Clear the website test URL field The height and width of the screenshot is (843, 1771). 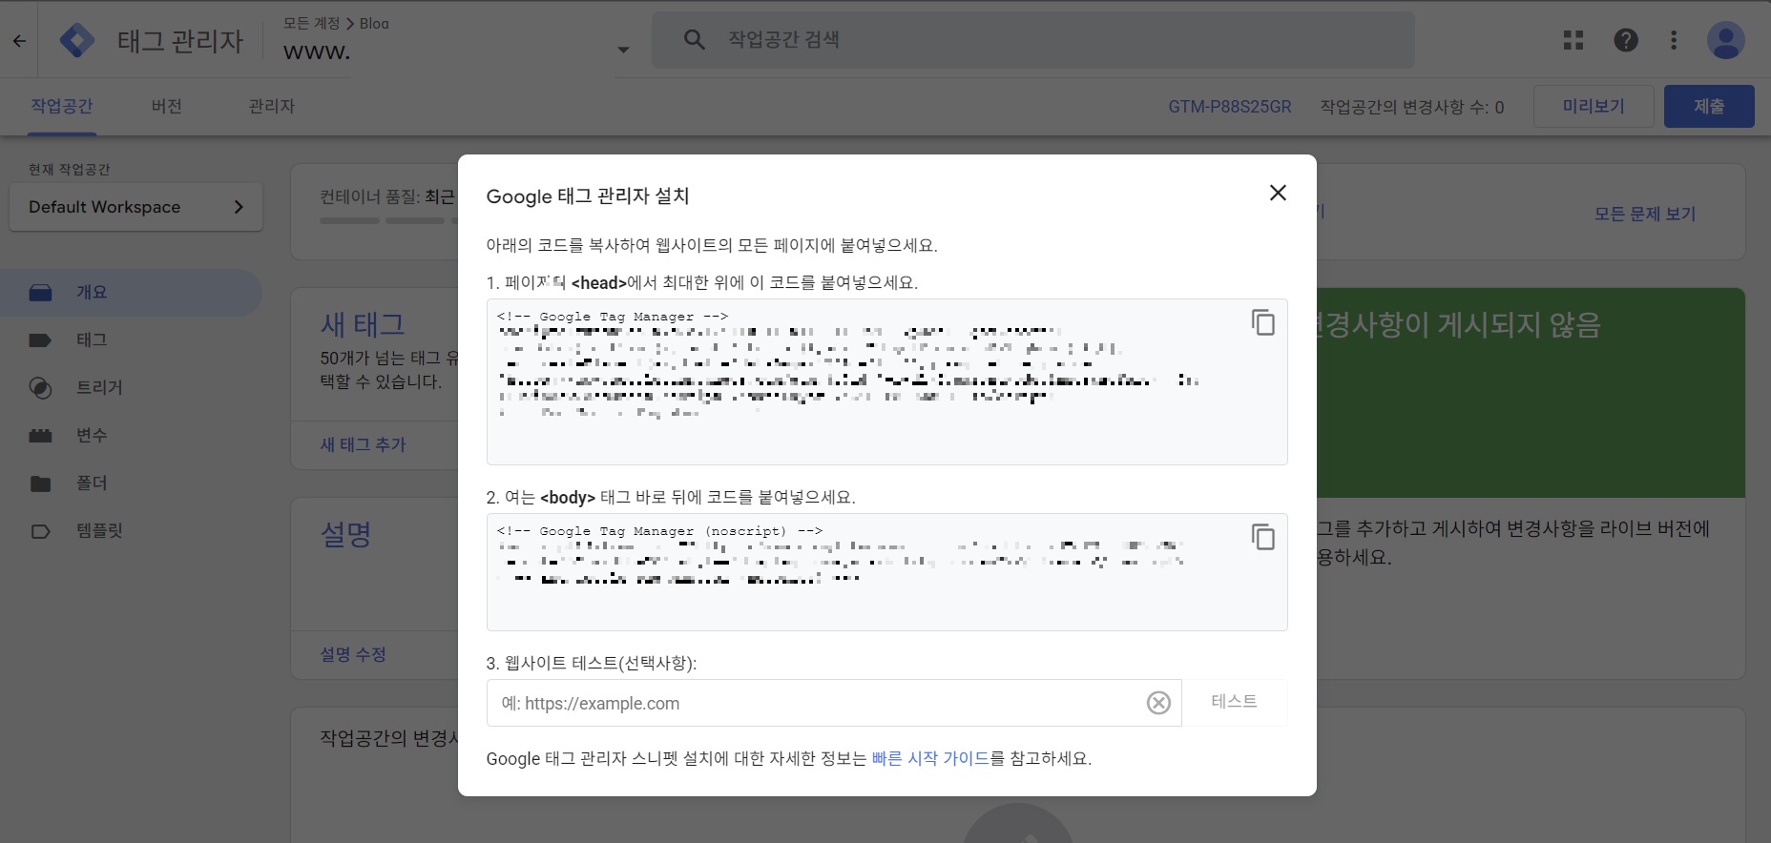tap(1158, 703)
